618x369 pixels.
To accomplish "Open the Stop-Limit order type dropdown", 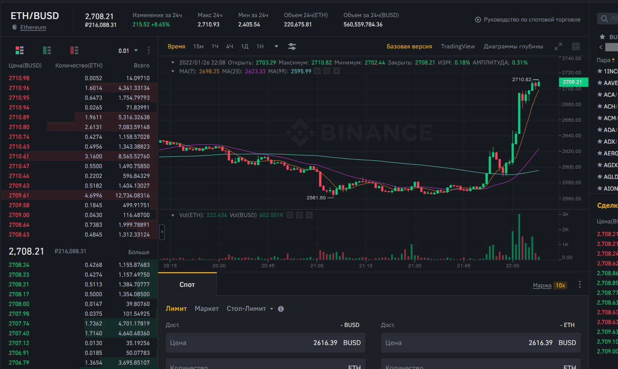I will (250, 309).
